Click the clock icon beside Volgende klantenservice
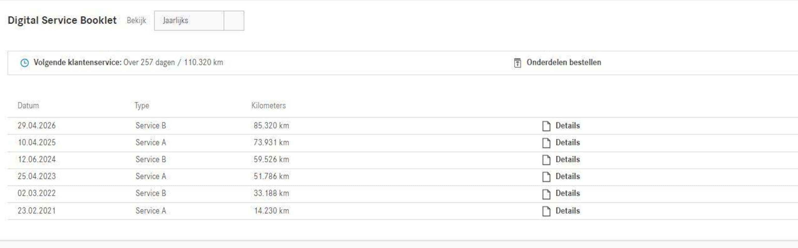 (x=25, y=63)
